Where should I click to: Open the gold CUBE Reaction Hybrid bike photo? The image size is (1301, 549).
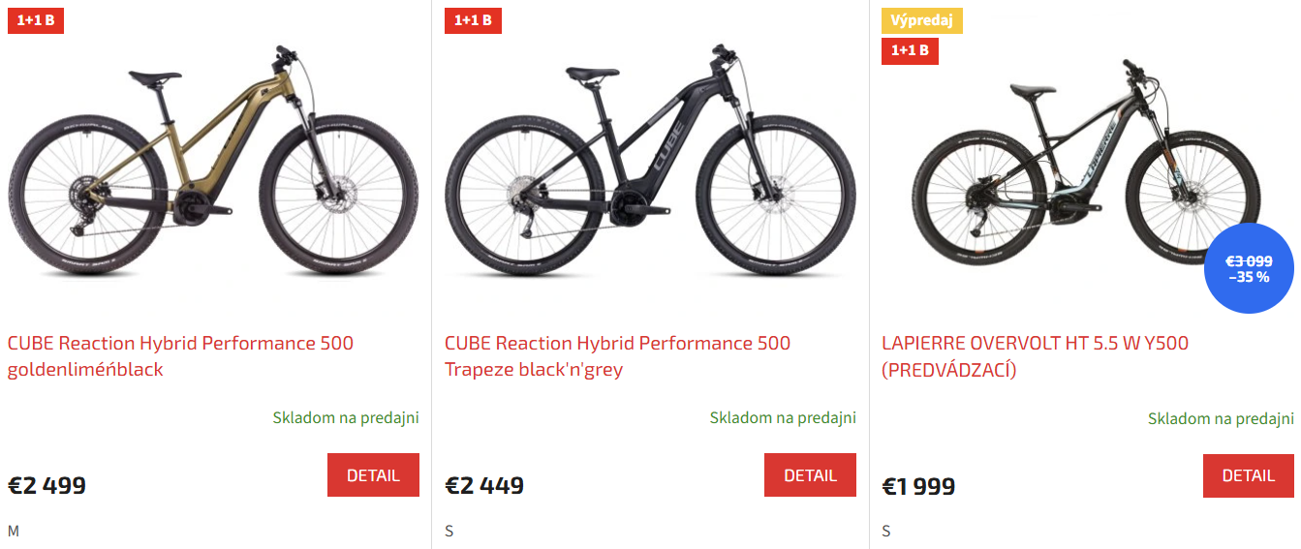pyautogui.click(x=213, y=165)
